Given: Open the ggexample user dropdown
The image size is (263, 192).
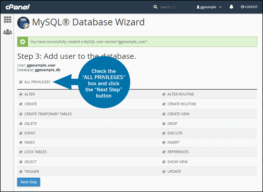Looking at the screenshot, I should (x=209, y=7).
